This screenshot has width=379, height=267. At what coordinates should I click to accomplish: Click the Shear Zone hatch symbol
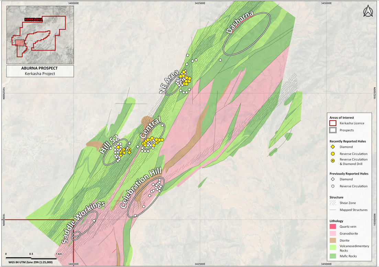pyautogui.click(x=333, y=203)
